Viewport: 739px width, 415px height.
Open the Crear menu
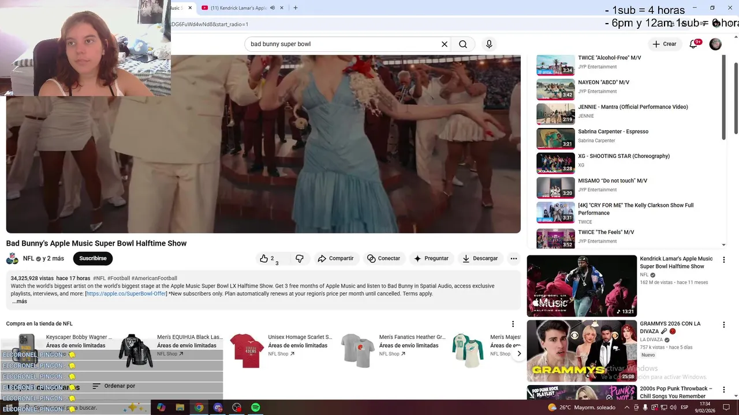[664, 44]
